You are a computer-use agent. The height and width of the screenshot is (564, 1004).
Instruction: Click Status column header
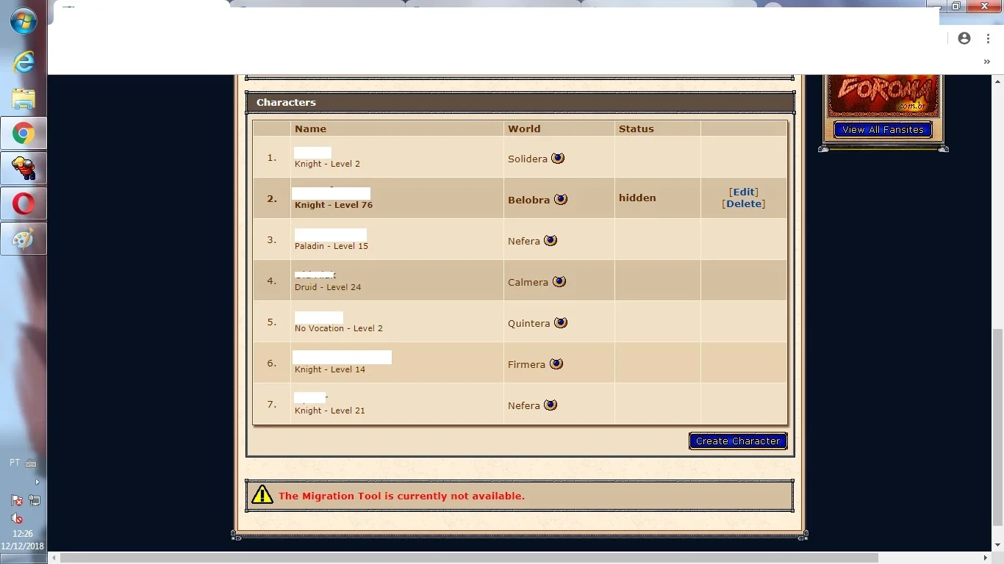pos(636,129)
